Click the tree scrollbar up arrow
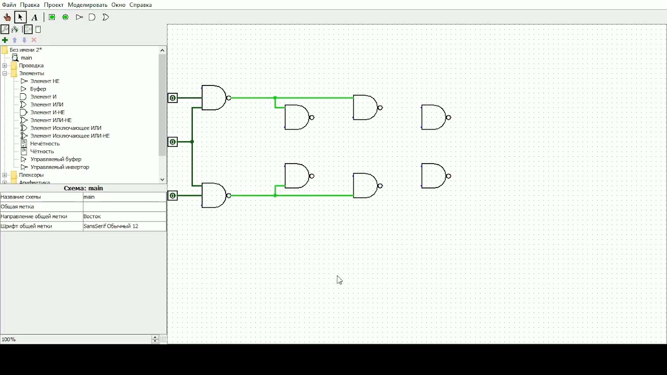Viewport: 667px width, 375px height. (163, 50)
